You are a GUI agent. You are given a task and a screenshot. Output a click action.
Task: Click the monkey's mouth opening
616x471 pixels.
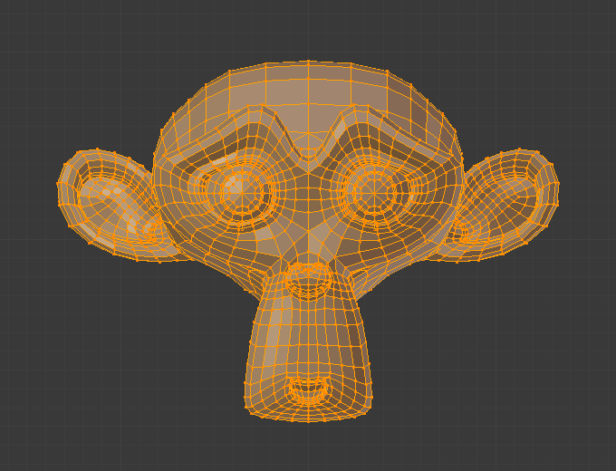point(308,391)
